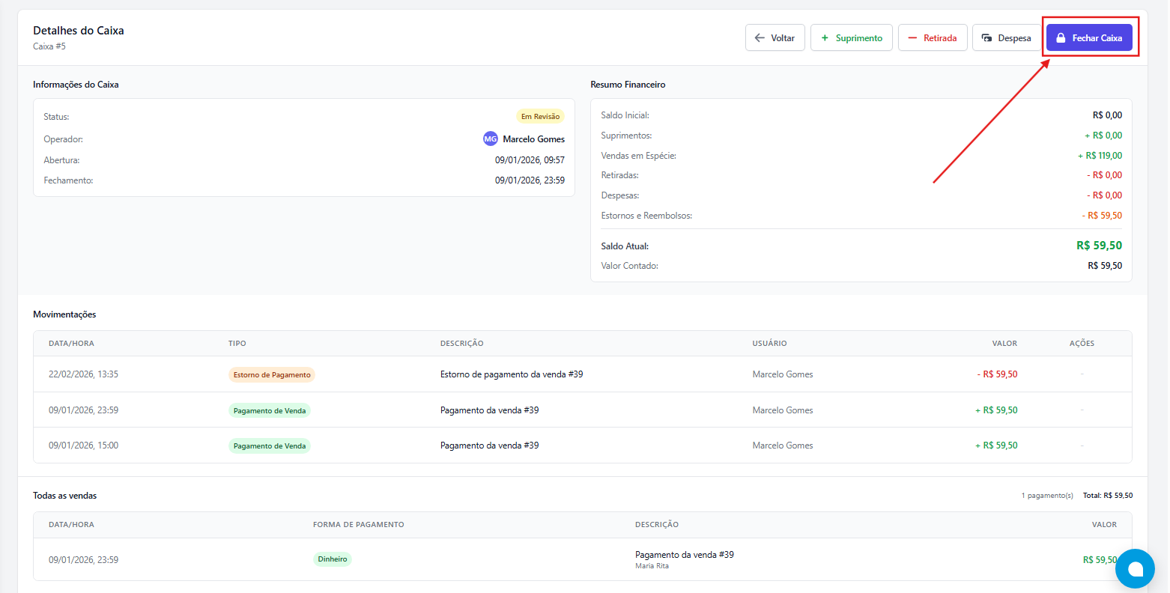Click the plus icon on Suprimento button
This screenshot has height=593, width=1170.
[x=825, y=38]
